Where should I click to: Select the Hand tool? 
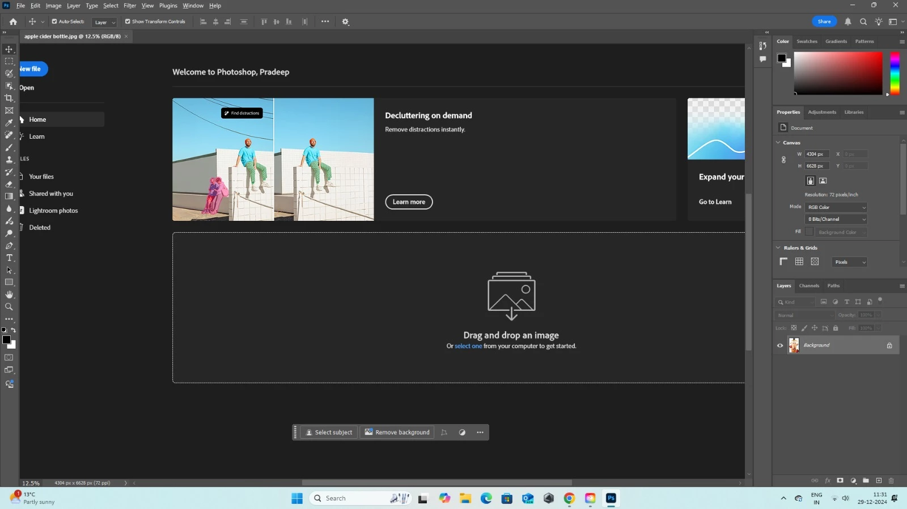click(x=9, y=294)
